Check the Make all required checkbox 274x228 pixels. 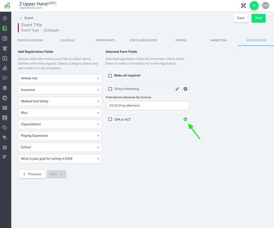click(110, 76)
